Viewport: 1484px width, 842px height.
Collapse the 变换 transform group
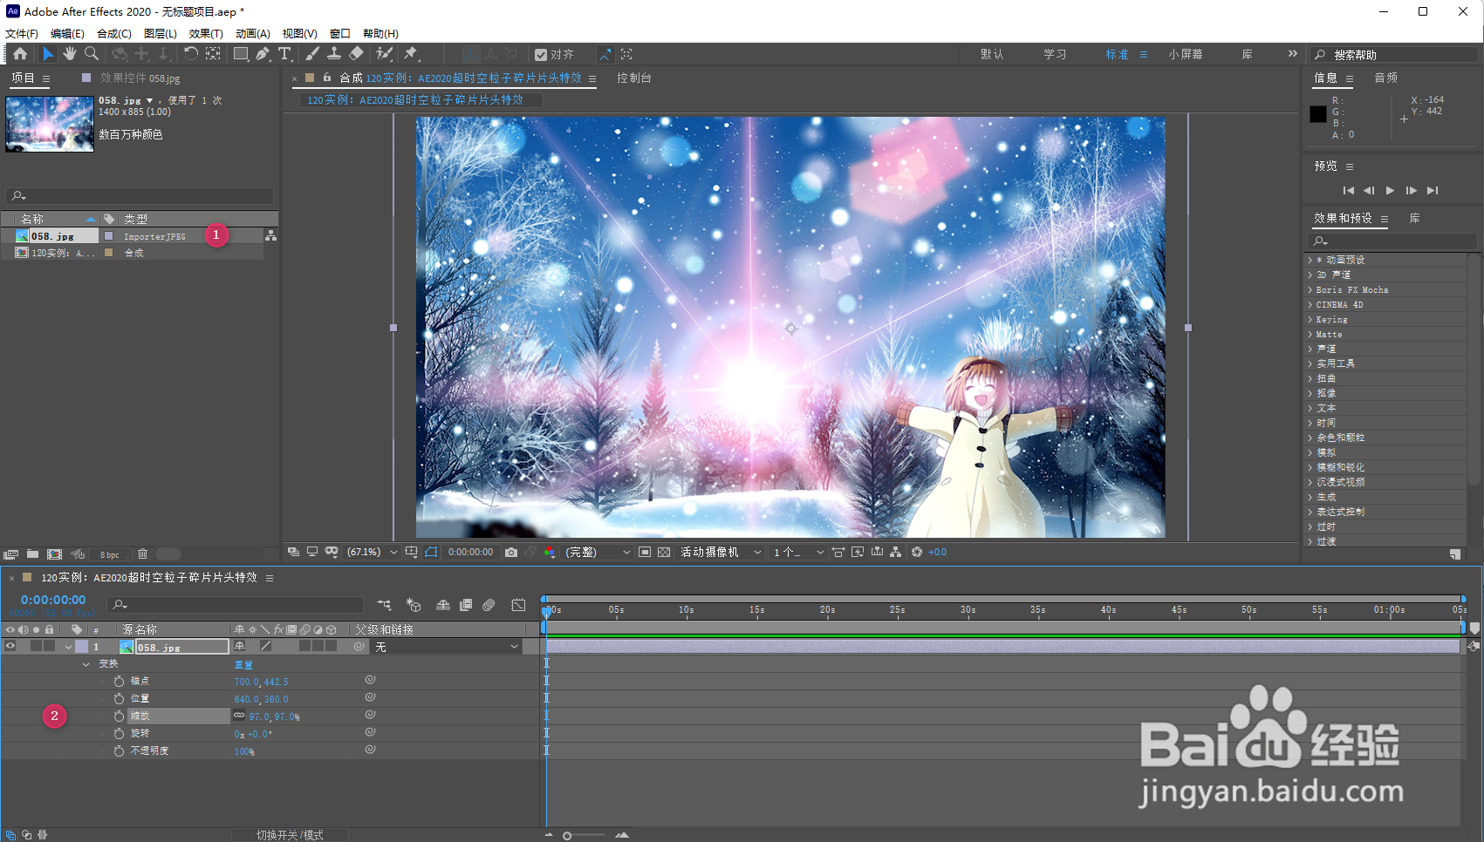coord(85,664)
